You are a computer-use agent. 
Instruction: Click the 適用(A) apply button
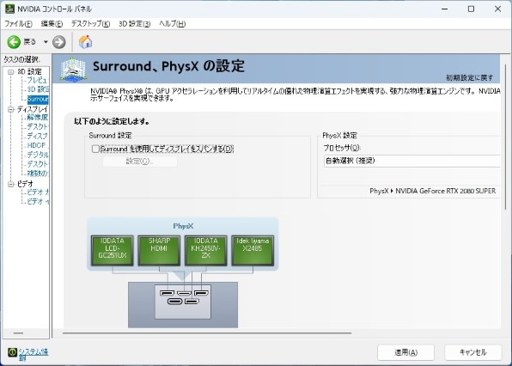(x=405, y=352)
